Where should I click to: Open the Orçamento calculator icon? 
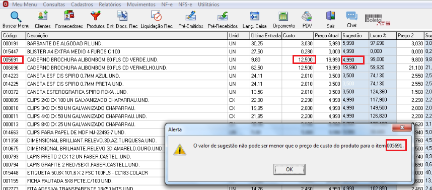point(283,16)
